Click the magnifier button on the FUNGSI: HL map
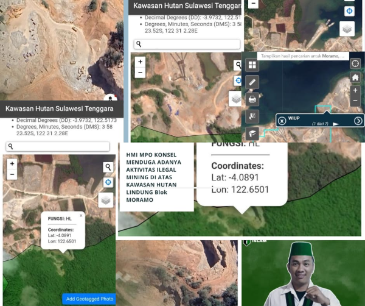The image size is (365, 306). click(x=108, y=167)
